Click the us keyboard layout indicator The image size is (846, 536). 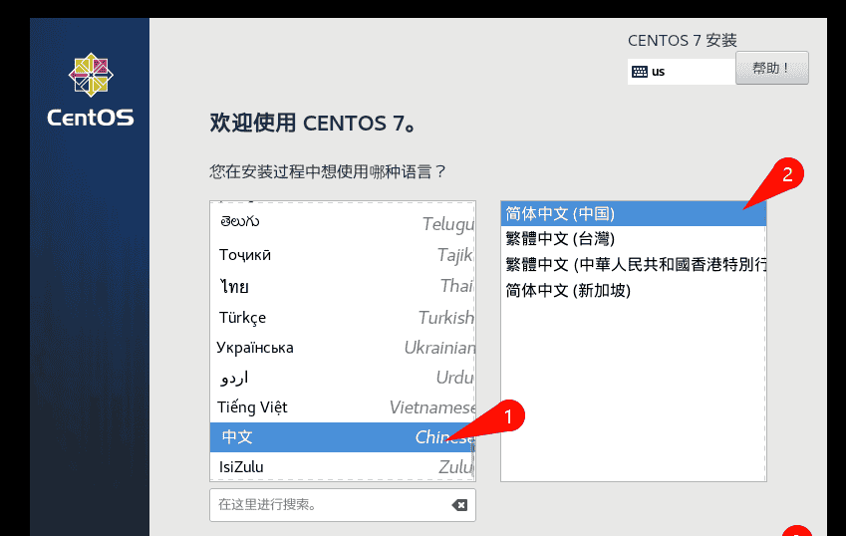pos(659,72)
